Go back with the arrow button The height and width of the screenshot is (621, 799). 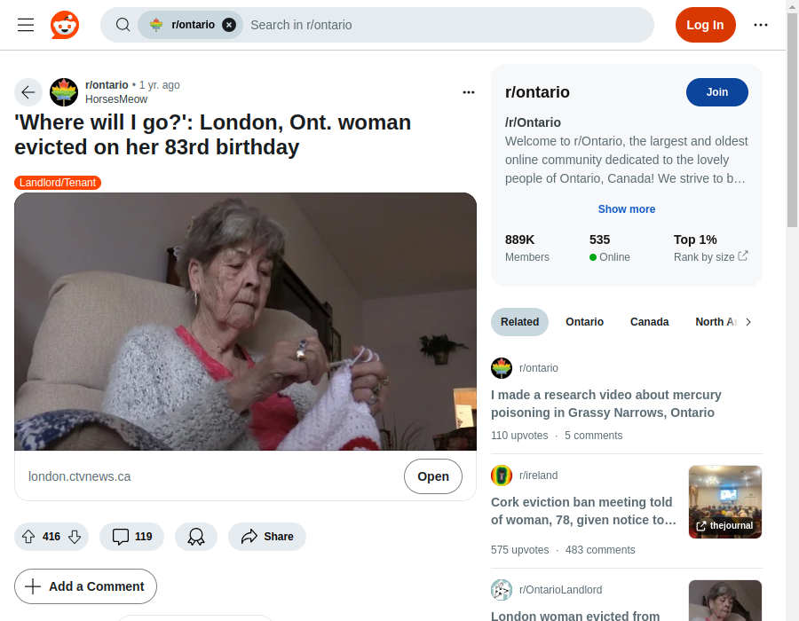(28, 92)
